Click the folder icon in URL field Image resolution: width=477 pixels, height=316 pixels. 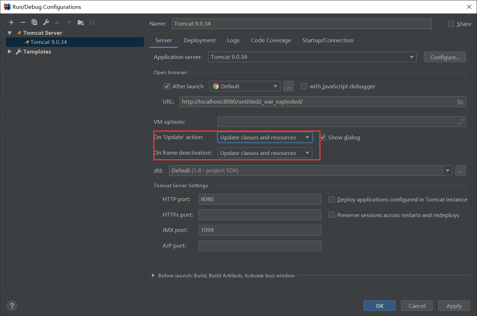460,102
